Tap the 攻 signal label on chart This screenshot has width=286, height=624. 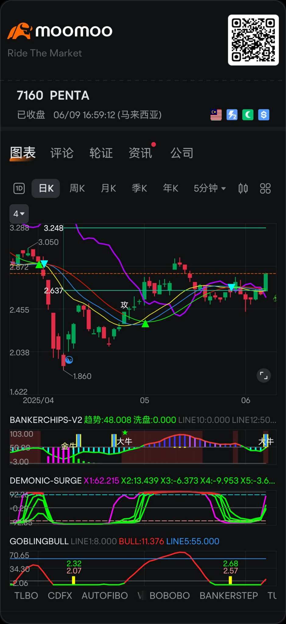pos(124,305)
